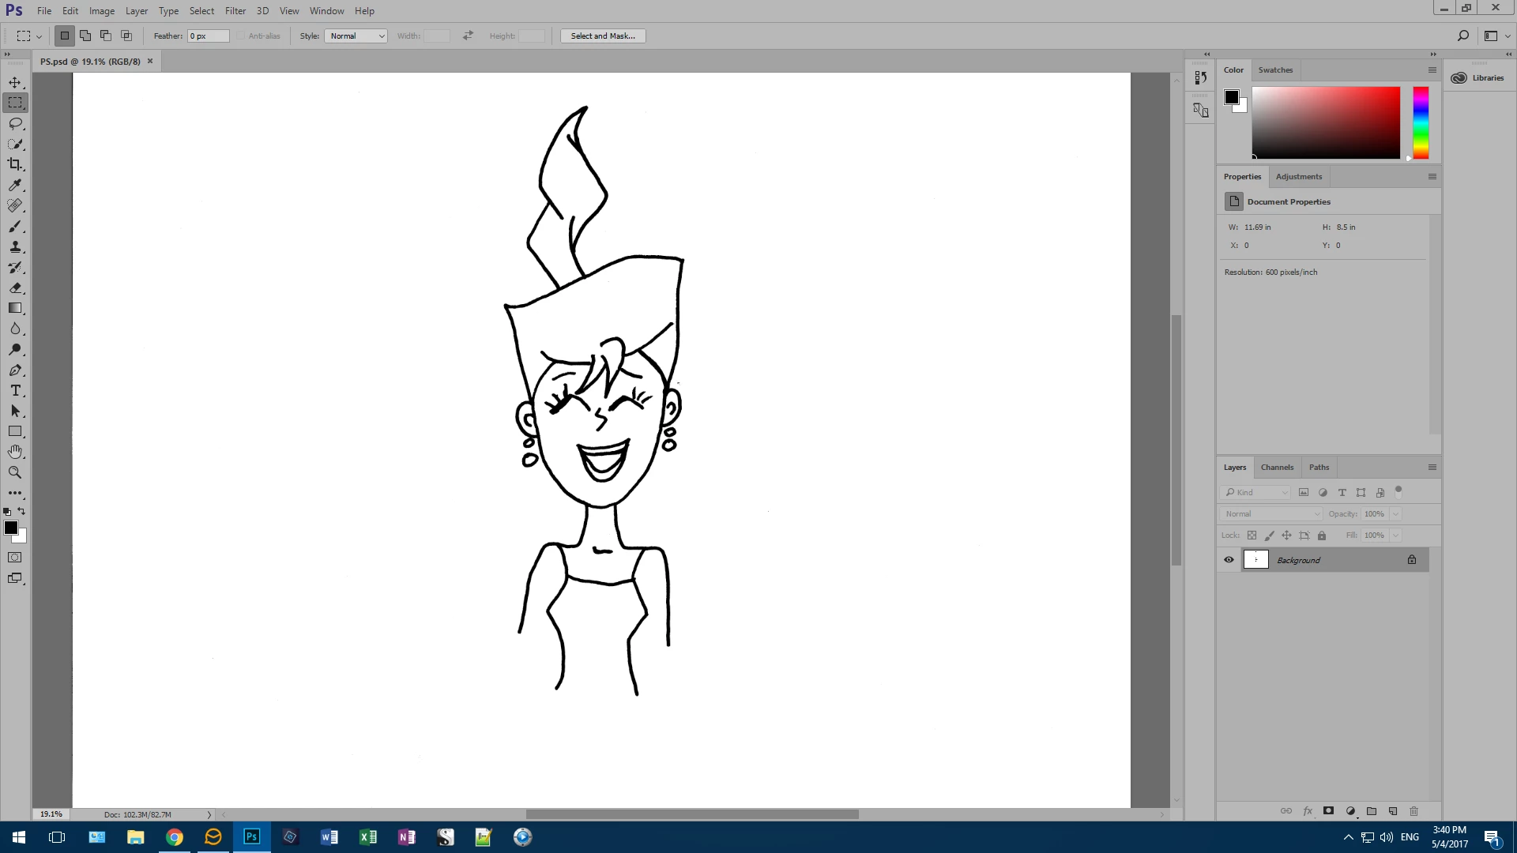
Task: Toggle Quick Mask mode
Action: pyautogui.click(x=15, y=558)
